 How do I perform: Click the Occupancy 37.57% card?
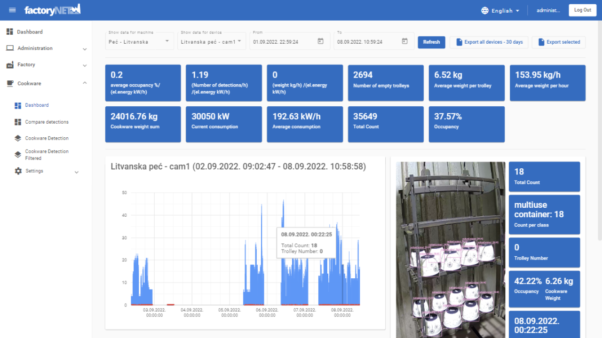(467, 124)
